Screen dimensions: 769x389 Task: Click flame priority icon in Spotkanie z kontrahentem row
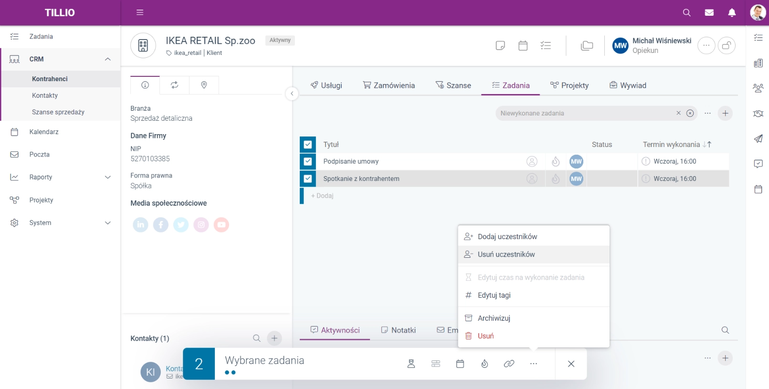click(556, 179)
